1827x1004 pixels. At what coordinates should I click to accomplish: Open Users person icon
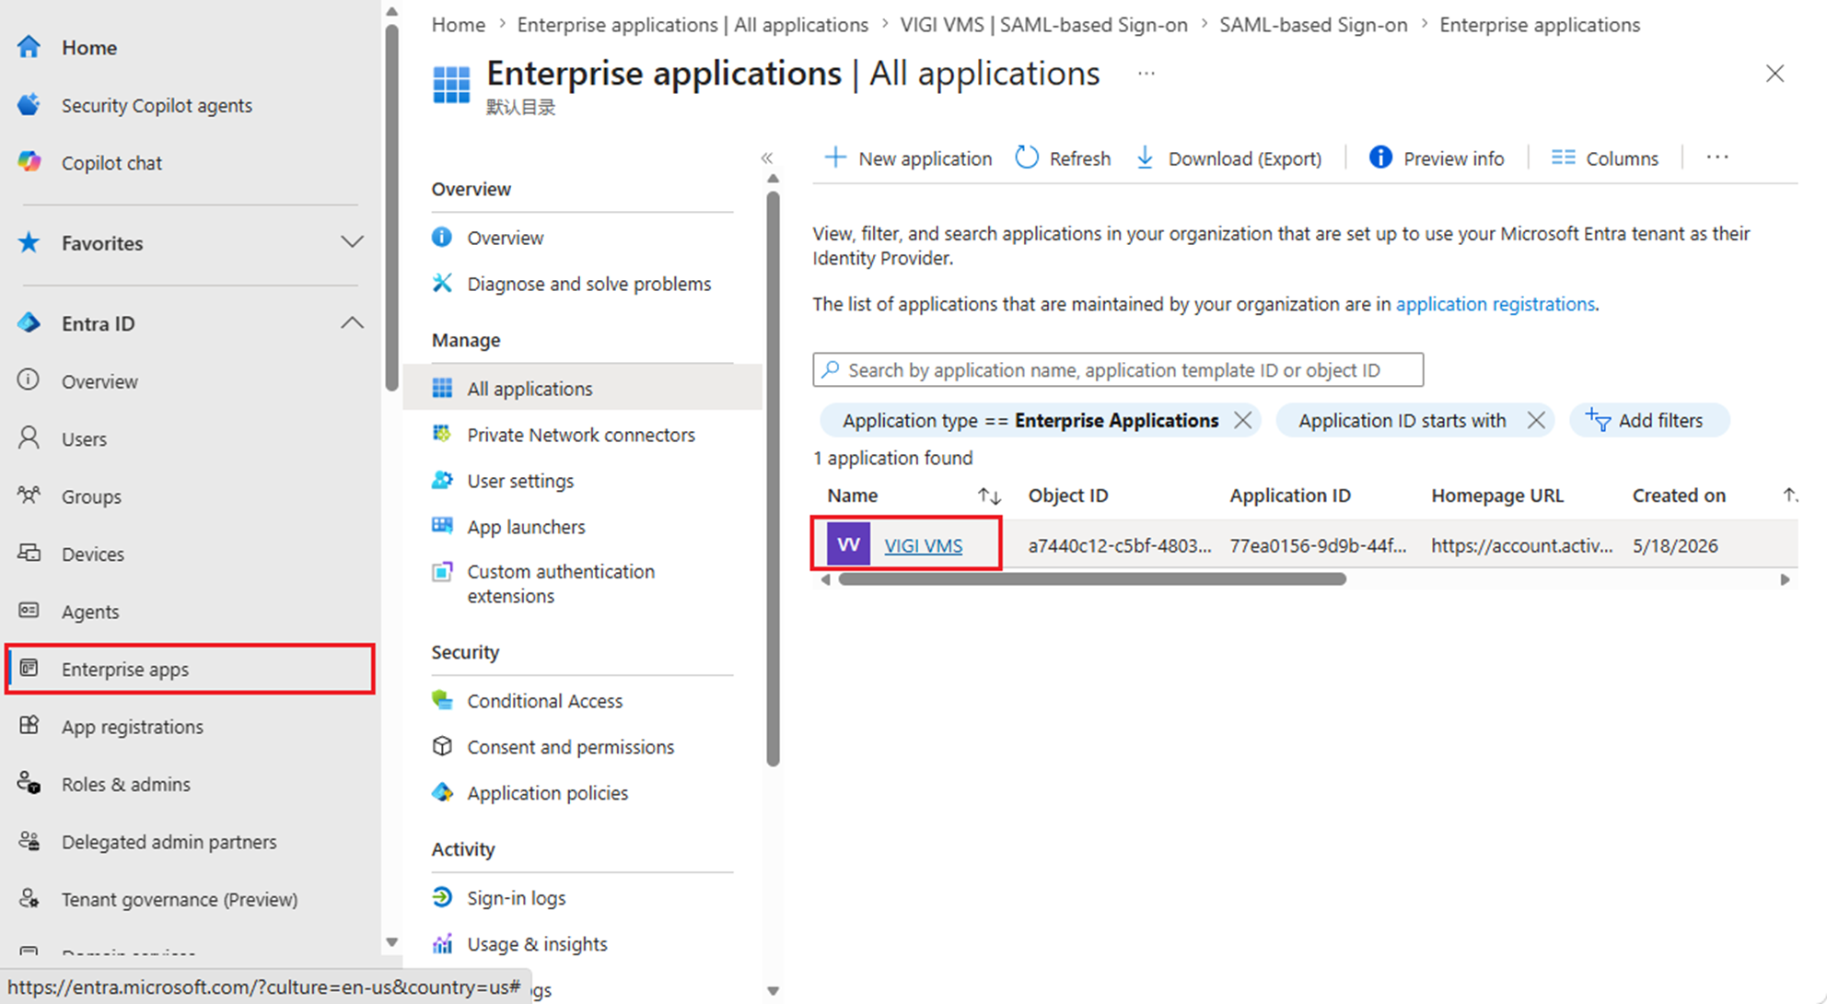click(29, 438)
